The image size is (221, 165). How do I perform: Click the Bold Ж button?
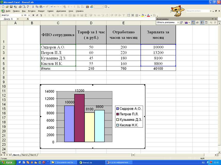[33, 15]
